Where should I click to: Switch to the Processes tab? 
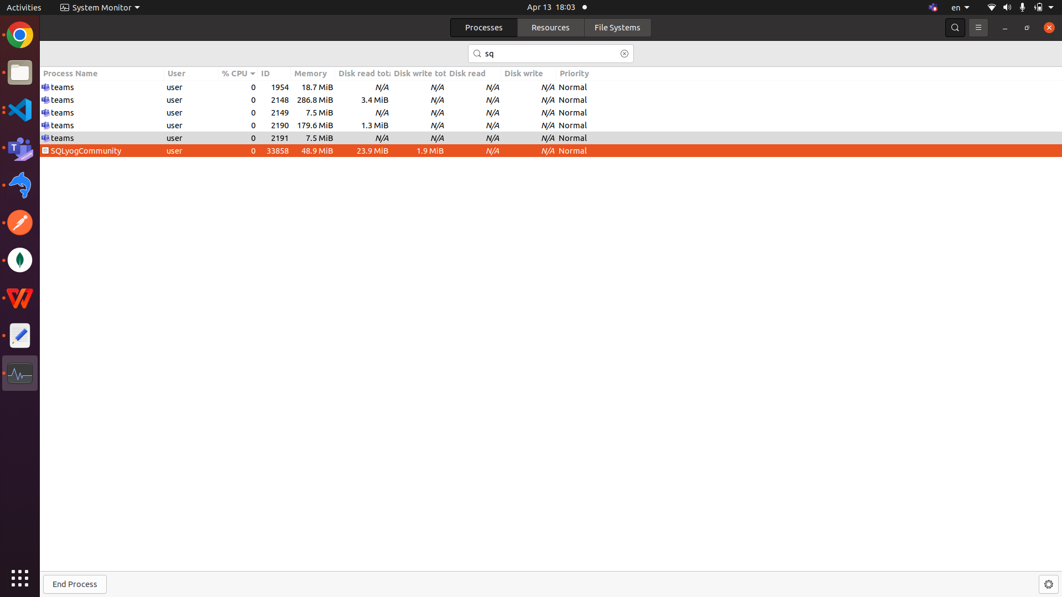click(483, 28)
